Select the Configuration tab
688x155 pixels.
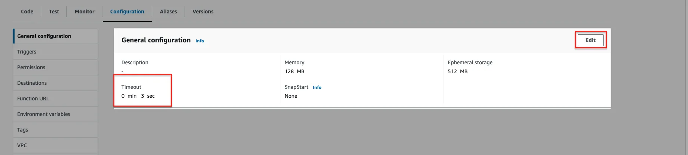click(x=127, y=12)
